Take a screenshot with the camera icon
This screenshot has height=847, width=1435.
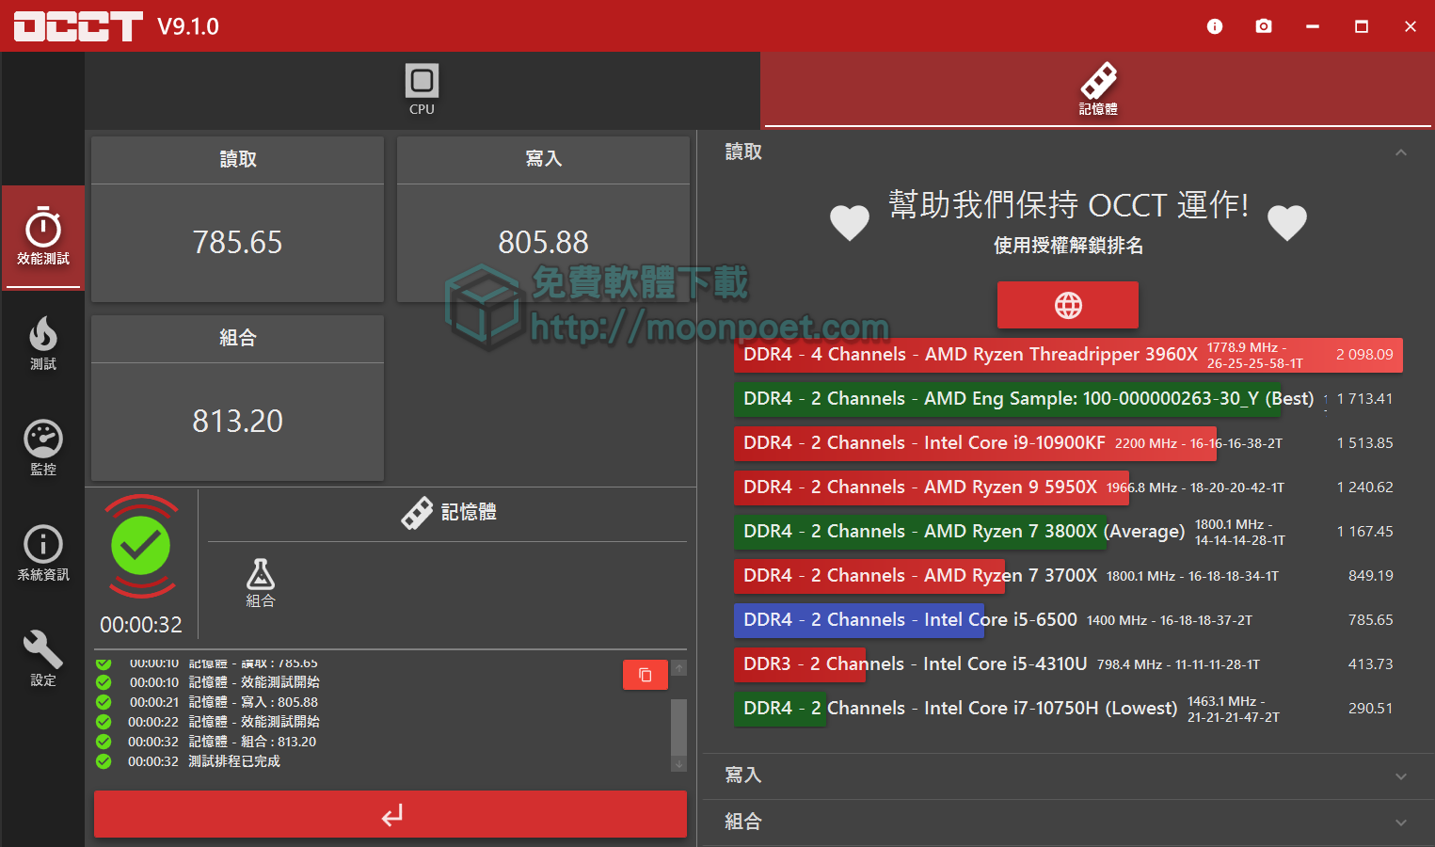click(x=1263, y=26)
